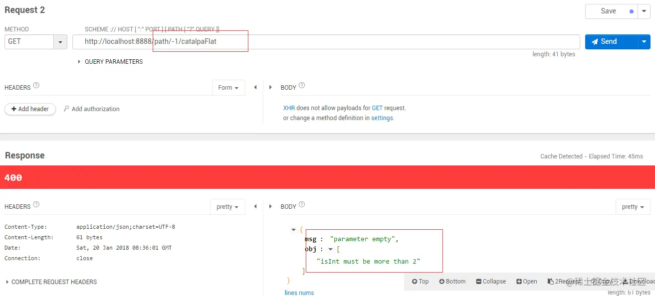The image size is (655, 296).
Task: Click the Bottom button in response toolbar
Action: 452,282
